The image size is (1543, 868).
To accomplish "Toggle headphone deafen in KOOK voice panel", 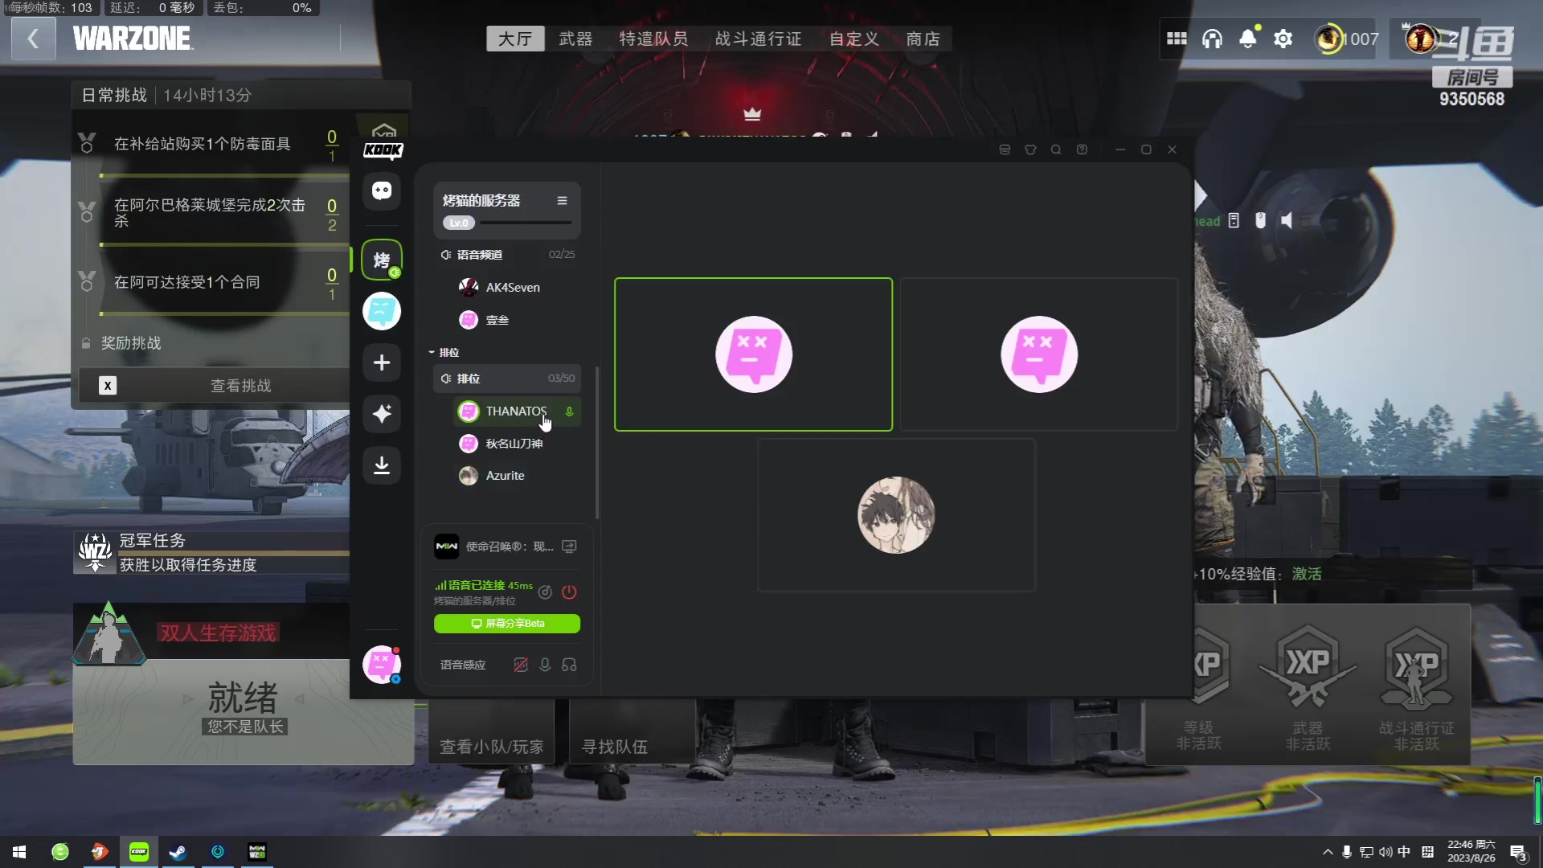I will 569,665.
